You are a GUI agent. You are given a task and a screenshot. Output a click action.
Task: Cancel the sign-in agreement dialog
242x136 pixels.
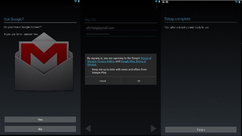pos(103,81)
